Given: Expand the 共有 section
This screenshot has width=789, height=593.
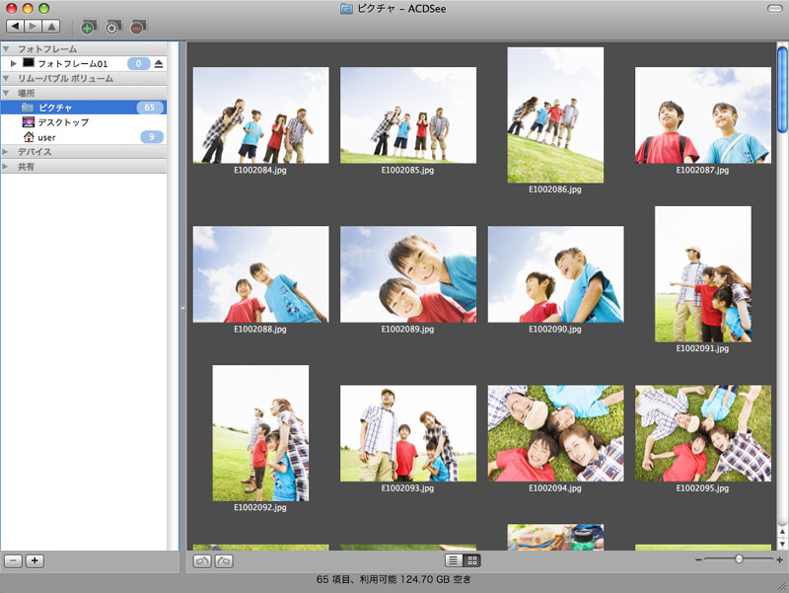Looking at the screenshot, I should 6,166.
